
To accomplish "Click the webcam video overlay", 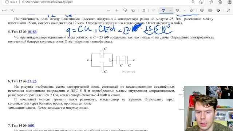I will coord(208,108).
